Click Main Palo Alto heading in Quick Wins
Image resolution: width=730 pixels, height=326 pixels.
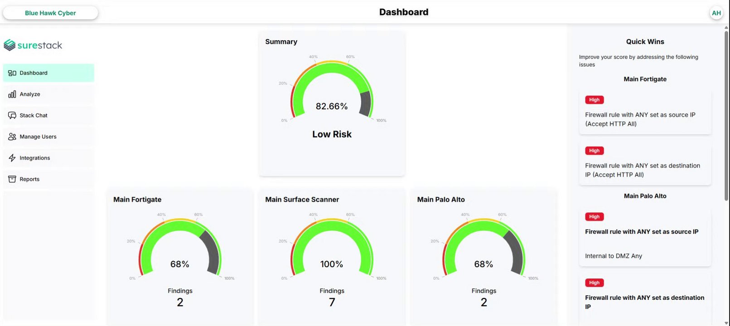coord(645,196)
